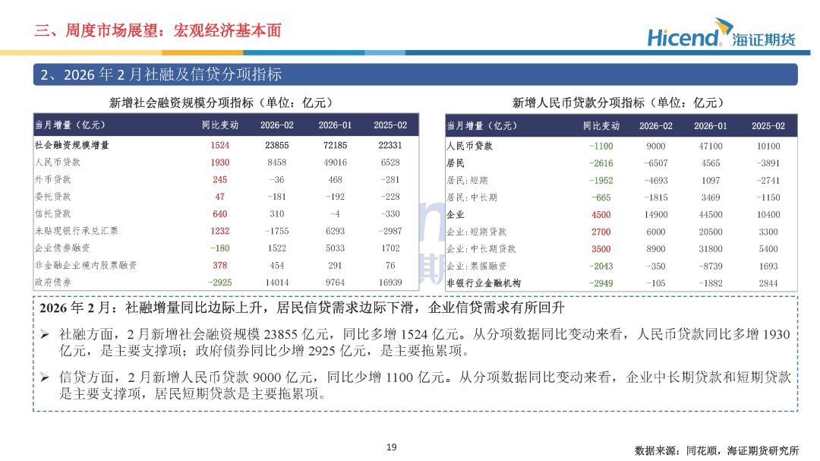Click the 企业:短期贷款 row label

[476, 232]
